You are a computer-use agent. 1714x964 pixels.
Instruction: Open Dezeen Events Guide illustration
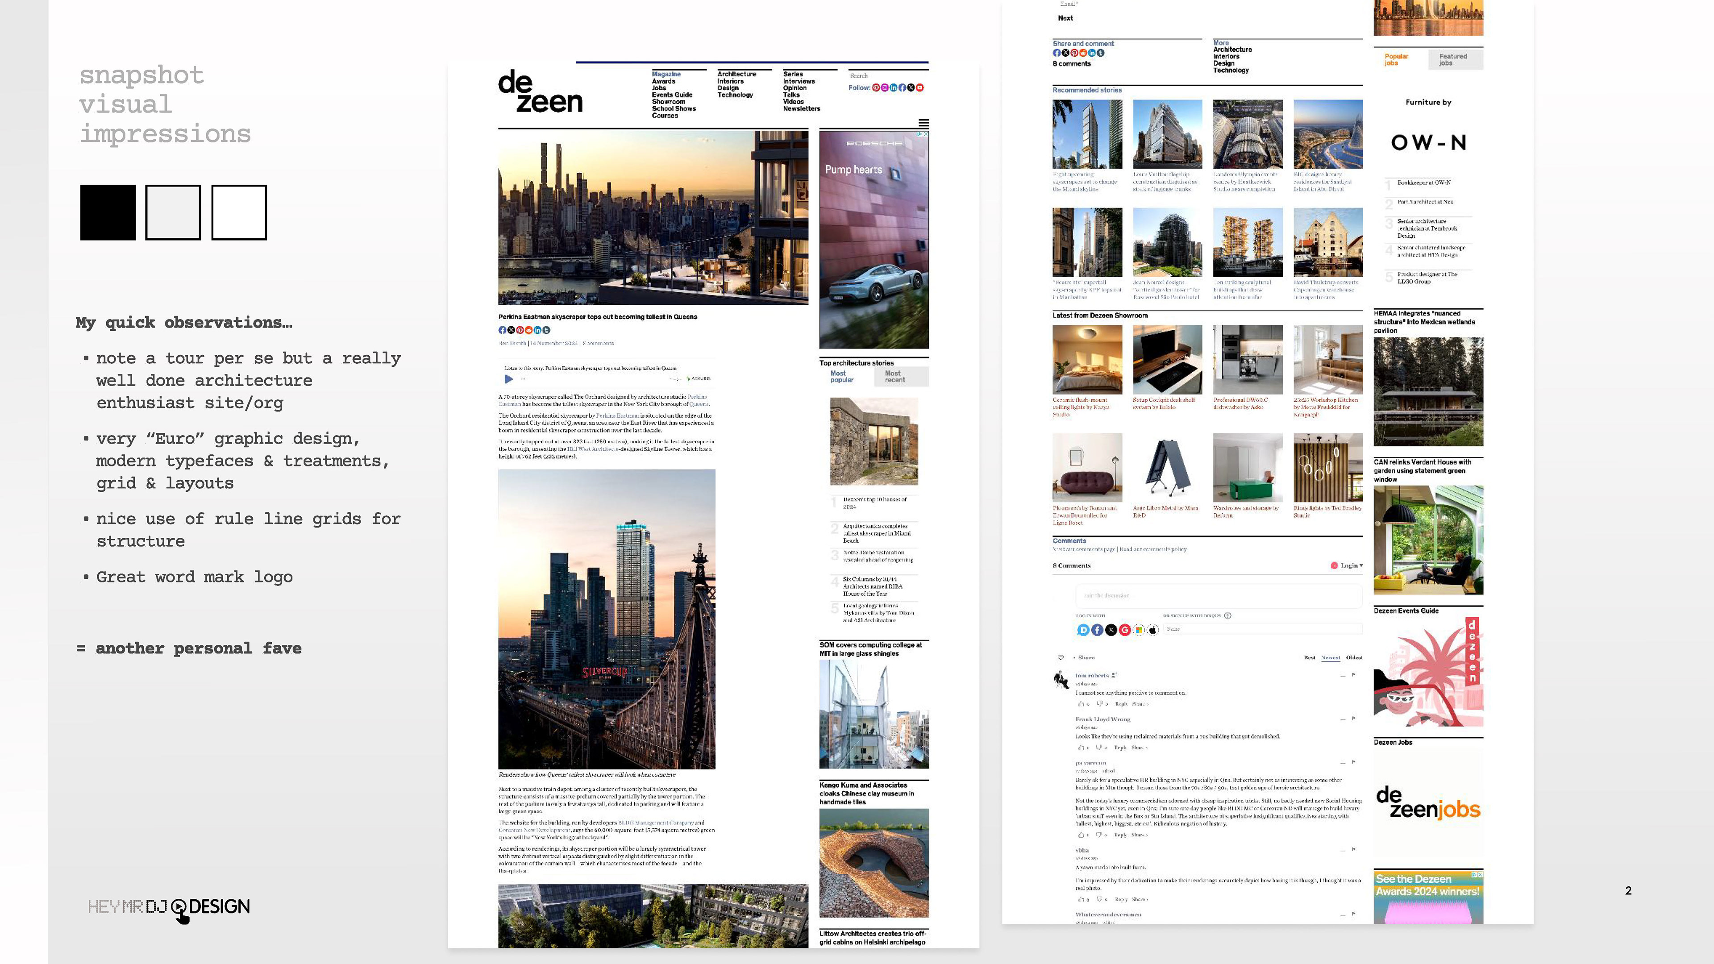click(x=1428, y=672)
